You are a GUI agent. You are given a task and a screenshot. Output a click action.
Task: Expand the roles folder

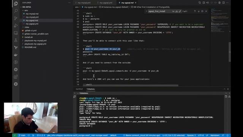[27, 27]
